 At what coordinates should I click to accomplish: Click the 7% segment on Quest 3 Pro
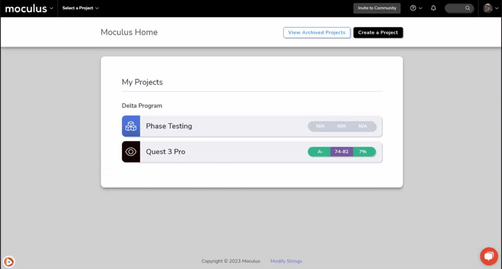tap(364, 152)
